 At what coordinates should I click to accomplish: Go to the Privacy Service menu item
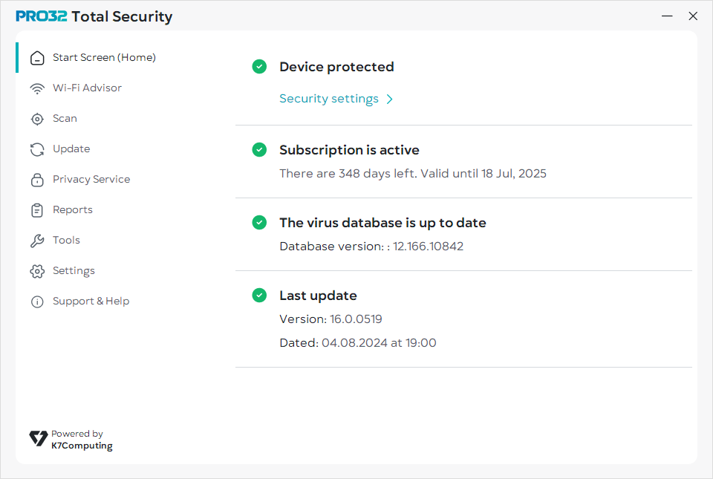point(91,180)
